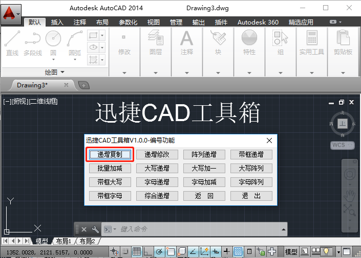Open the AutoCAD application menu logo

(11, 14)
